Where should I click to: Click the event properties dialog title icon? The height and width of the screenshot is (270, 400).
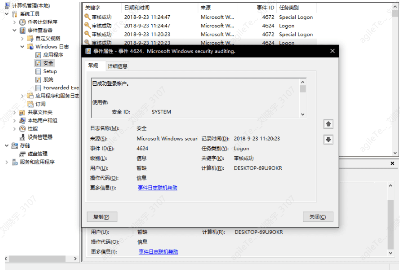88,51
